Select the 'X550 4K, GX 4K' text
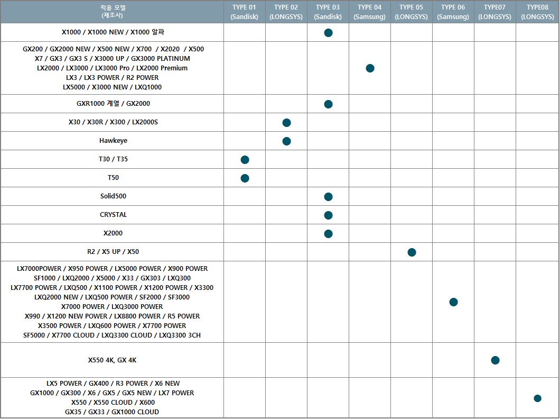Viewport: 560px width, 419px height. tap(112, 360)
